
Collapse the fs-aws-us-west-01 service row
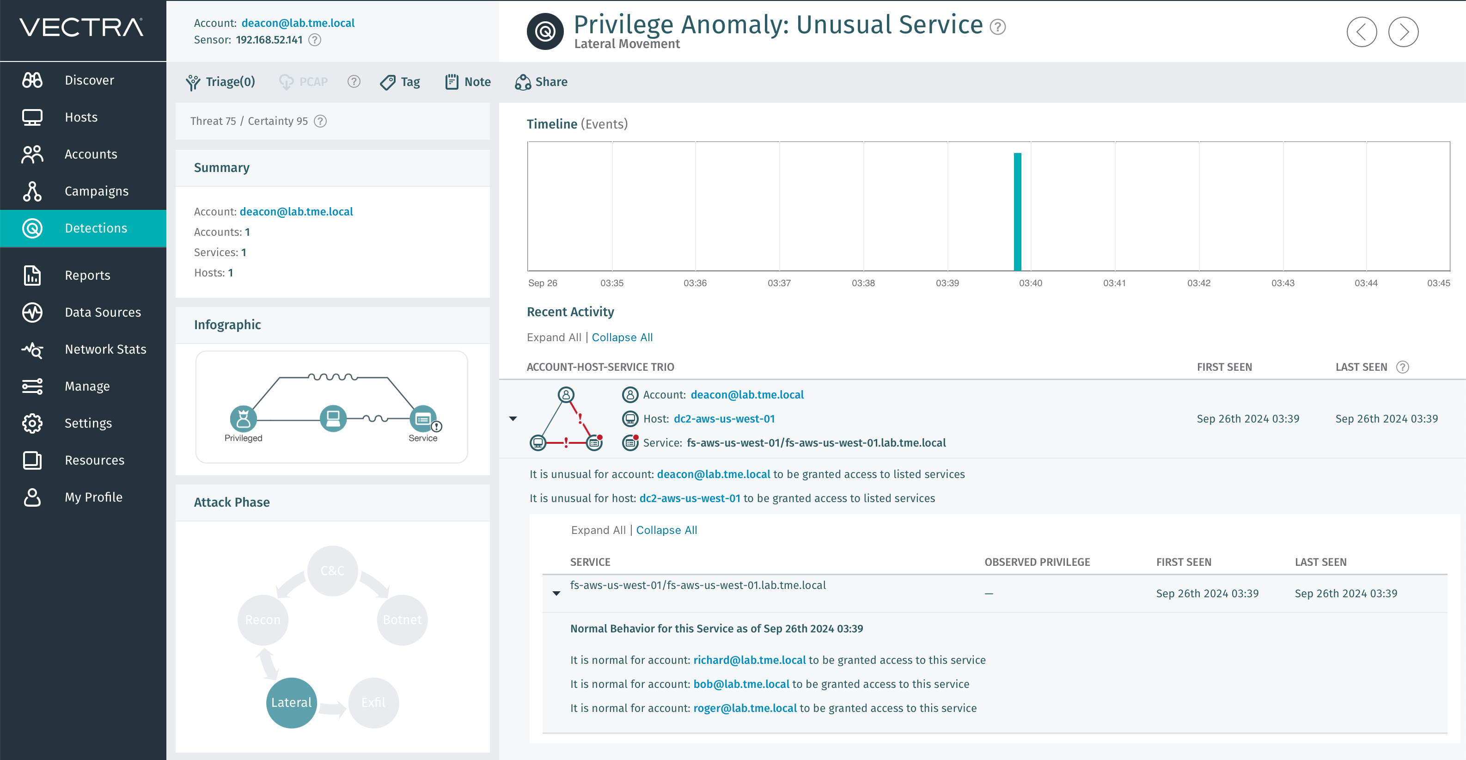(556, 593)
